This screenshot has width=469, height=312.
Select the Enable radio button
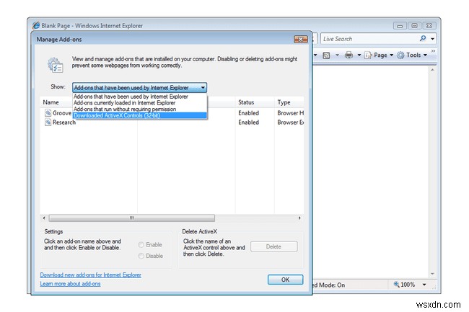[141, 245]
